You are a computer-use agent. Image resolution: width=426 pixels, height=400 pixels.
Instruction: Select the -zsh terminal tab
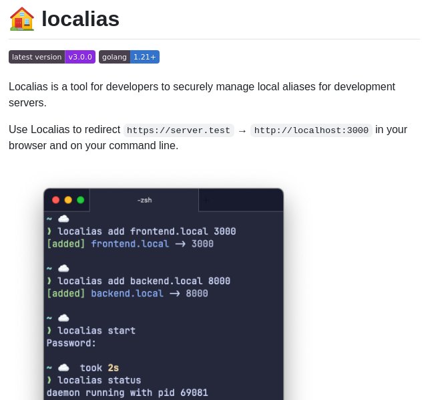tap(144, 200)
